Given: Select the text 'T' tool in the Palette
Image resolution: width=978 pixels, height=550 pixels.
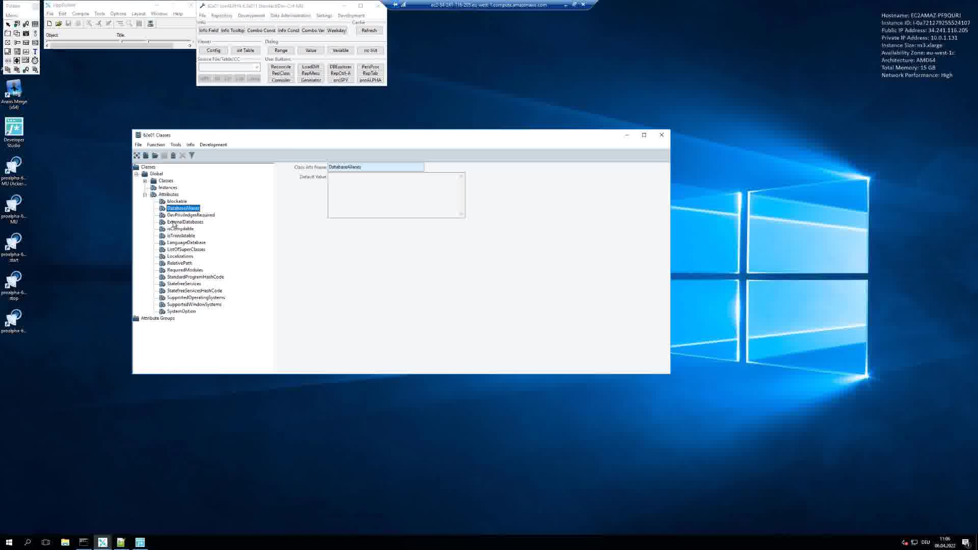Looking at the screenshot, I should pos(35,51).
